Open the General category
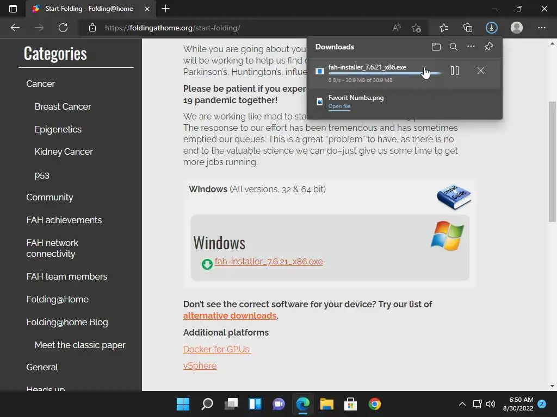The image size is (557, 417). (42, 367)
